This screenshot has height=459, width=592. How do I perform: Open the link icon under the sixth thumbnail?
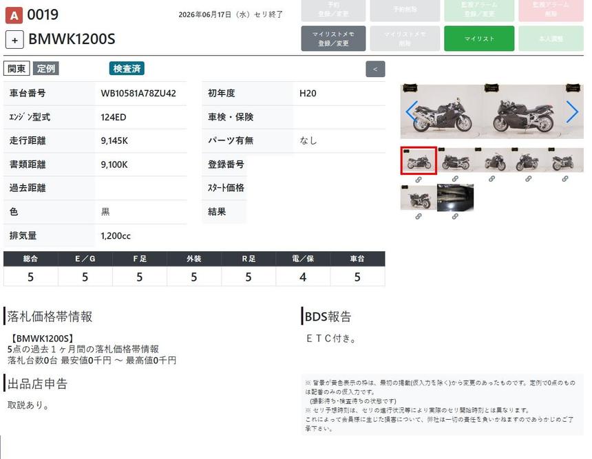click(x=419, y=216)
